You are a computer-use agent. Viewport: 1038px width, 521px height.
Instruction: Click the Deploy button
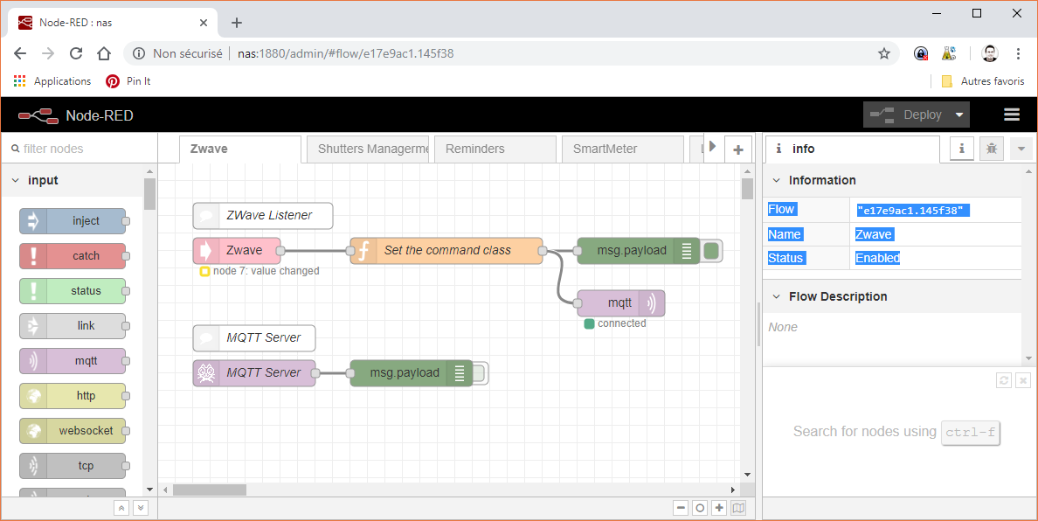pos(905,115)
